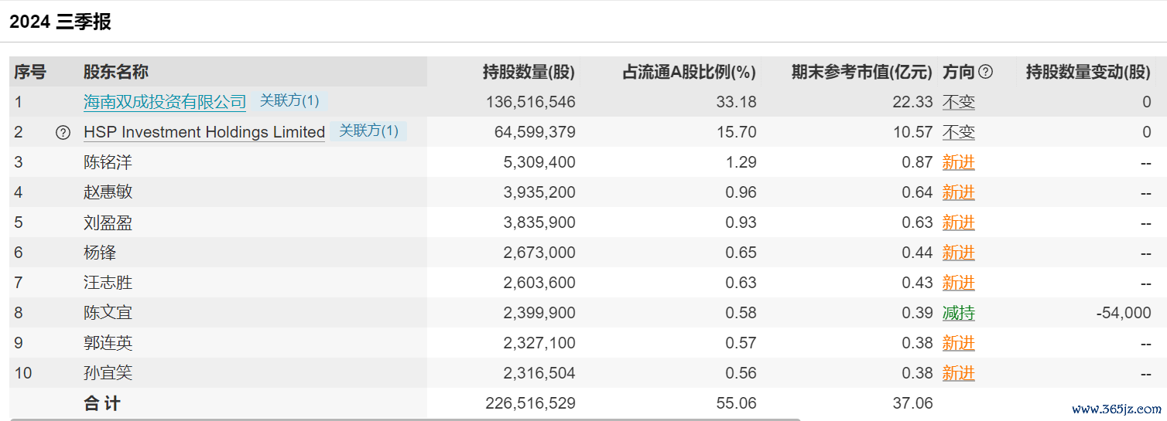The width and height of the screenshot is (1167, 421).
Task: Select 新进 link in 刘盈盈 row
Action: [958, 222]
